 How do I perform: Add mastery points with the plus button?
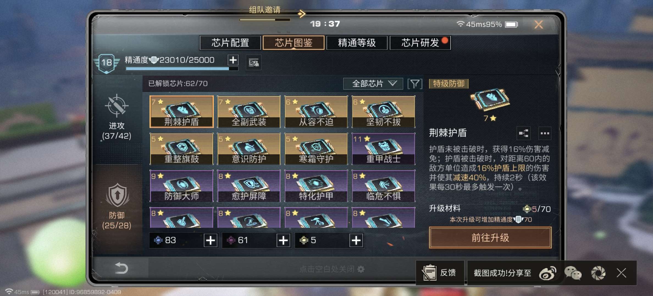pyautogui.click(x=233, y=60)
